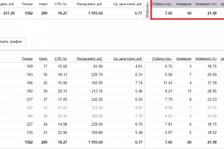Select the '39' clicks cell

click(x=45, y=91)
